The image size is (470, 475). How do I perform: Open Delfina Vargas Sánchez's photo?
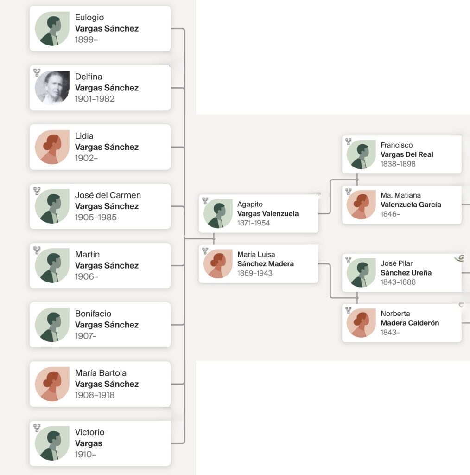tap(52, 88)
